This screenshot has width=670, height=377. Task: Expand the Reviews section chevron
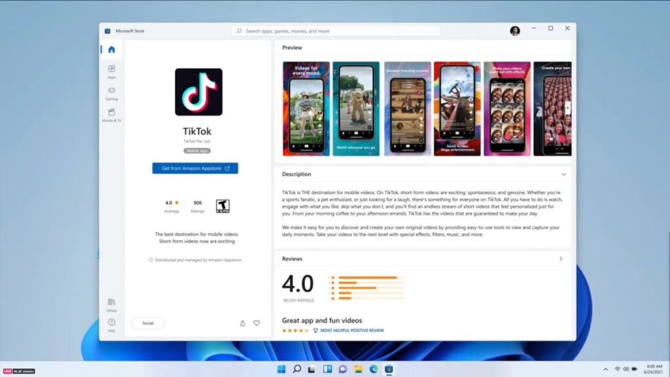tap(561, 259)
